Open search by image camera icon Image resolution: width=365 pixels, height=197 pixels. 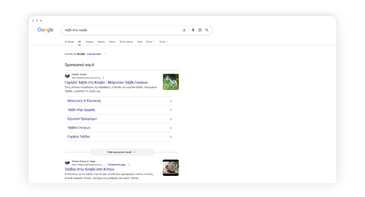click(x=200, y=30)
